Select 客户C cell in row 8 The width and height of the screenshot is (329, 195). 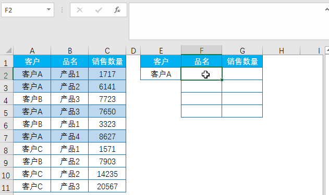32,149
